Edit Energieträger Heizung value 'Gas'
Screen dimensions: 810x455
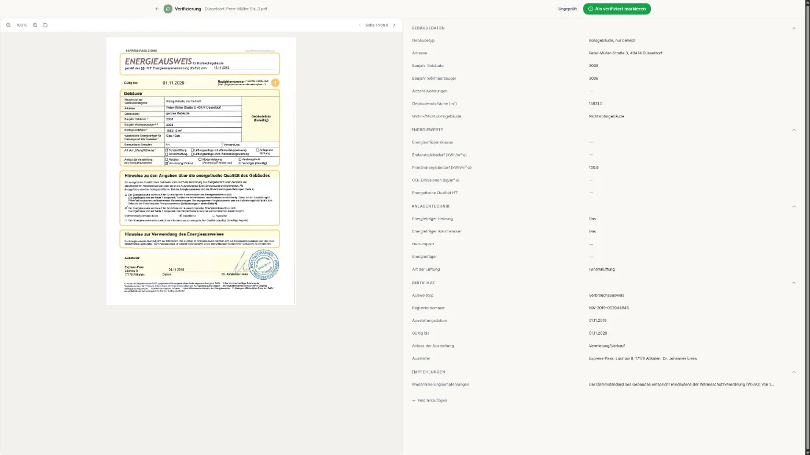click(x=592, y=219)
